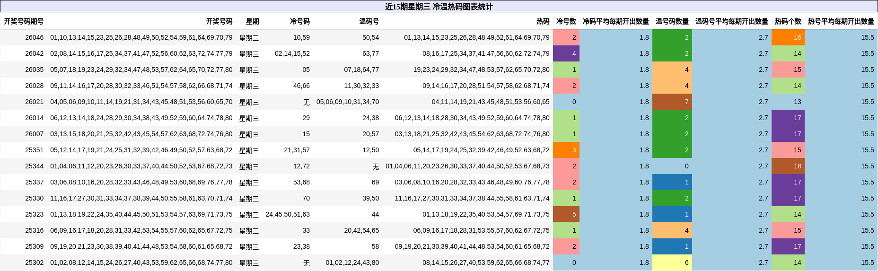Click the hot numbers cell in row 25344

point(467,166)
